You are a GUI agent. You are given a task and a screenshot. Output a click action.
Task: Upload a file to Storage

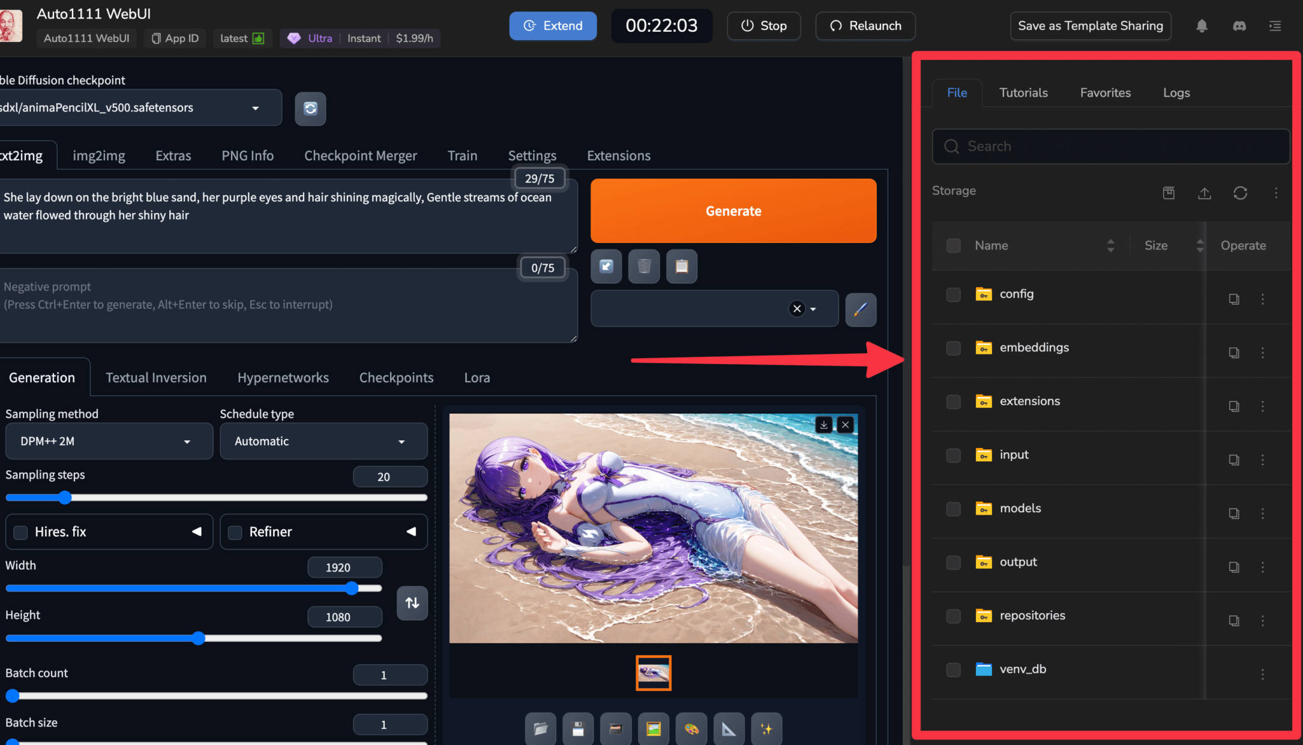[x=1205, y=193]
